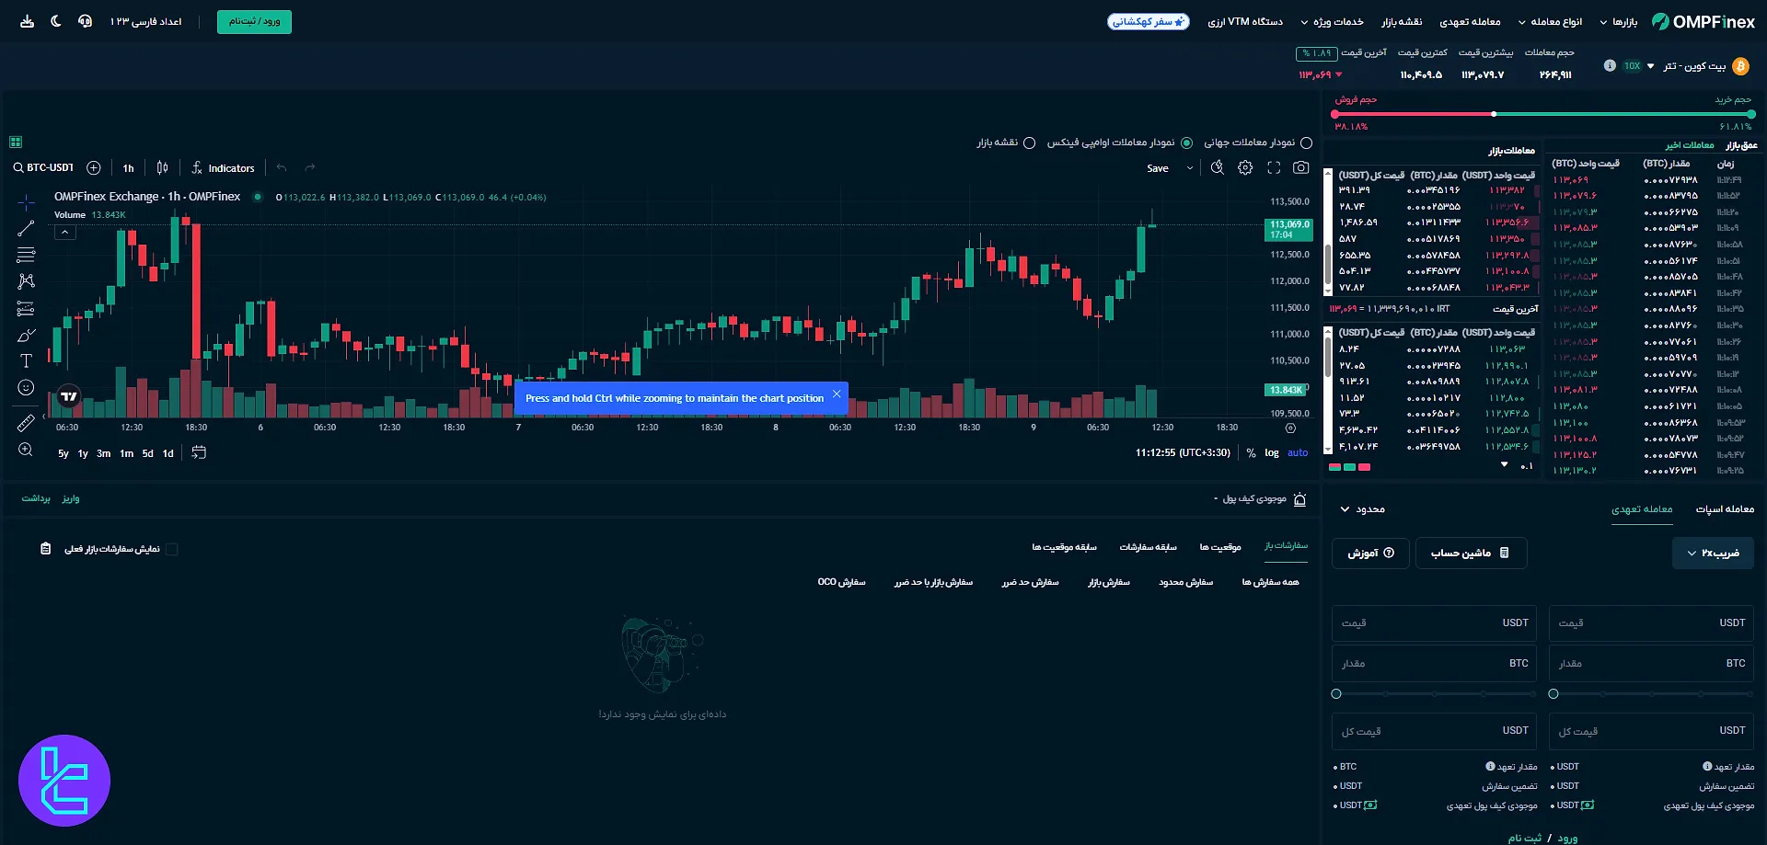Switch to dark mode moon icon
Image resolution: width=1767 pixels, height=845 pixels.
click(x=56, y=21)
